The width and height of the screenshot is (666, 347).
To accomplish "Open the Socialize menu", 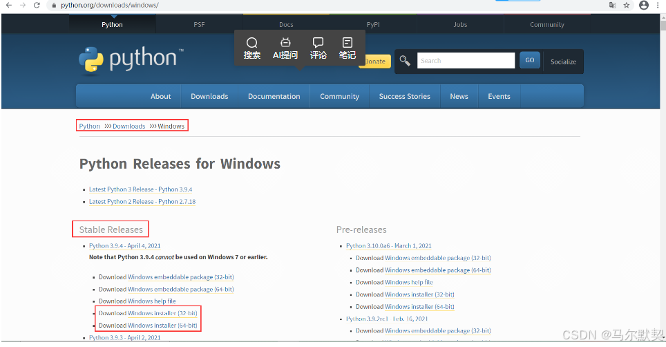I will [x=563, y=62].
